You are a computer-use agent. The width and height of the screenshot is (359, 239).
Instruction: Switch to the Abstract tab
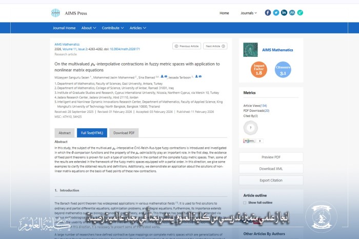[x=65, y=133]
